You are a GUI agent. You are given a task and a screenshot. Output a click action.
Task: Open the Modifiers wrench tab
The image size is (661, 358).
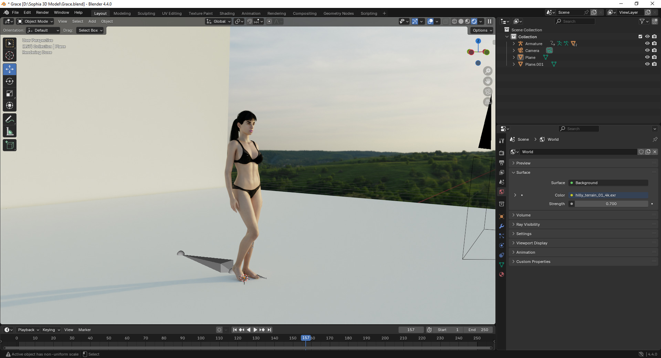(x=502, y=226)
